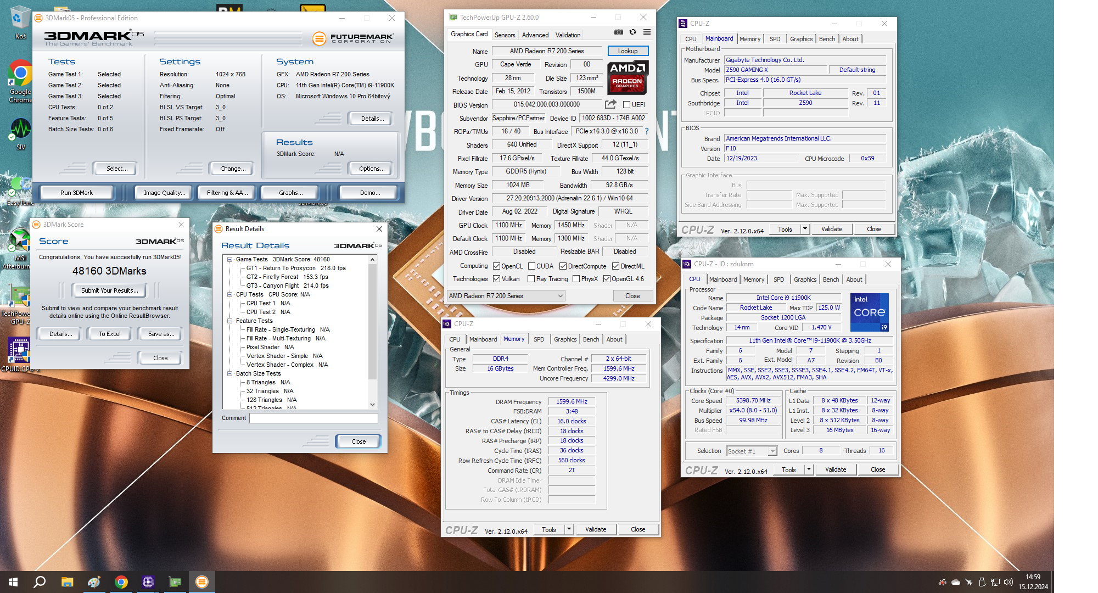Open taskbar search magnifier

point(40,582)
